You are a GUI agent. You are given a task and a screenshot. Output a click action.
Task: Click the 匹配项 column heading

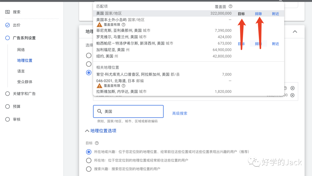[102, 6]
